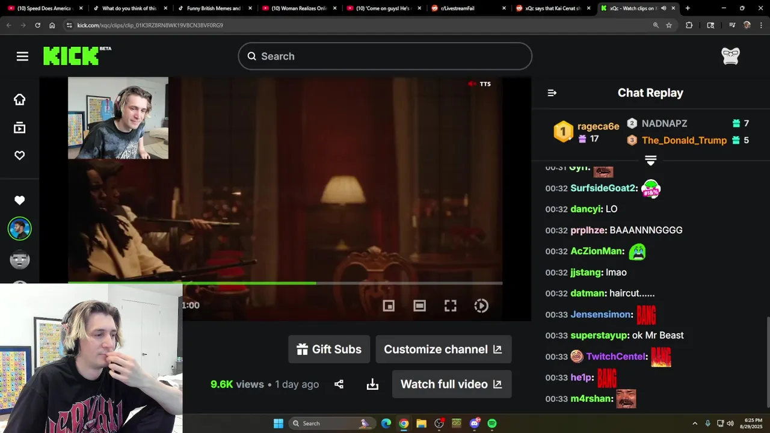Go to browser home page
The image size is (770, 433).
(x=52, y=25)
